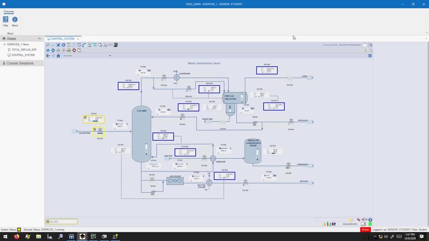Click the reflux receiver level bar

click(x=242, y=98)
